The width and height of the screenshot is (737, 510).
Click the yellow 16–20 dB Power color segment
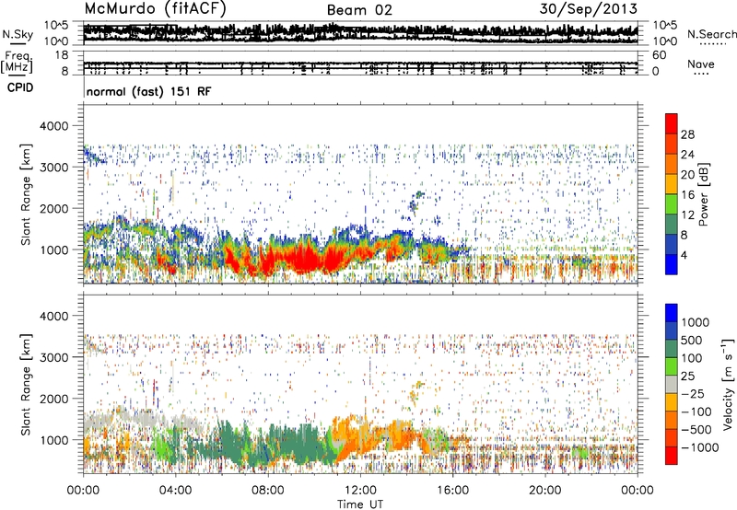click(672, 184)
